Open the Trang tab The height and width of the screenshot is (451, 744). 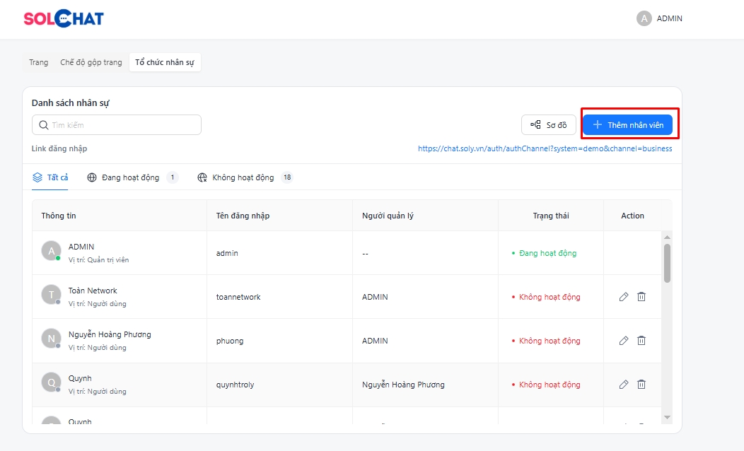point(39,62)
